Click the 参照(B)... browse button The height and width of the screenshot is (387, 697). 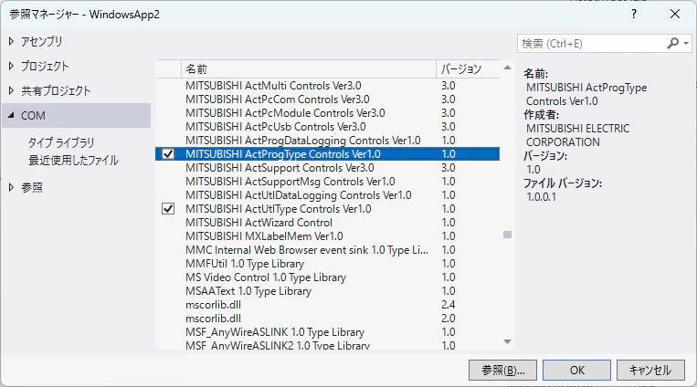(x=502, y=371)
